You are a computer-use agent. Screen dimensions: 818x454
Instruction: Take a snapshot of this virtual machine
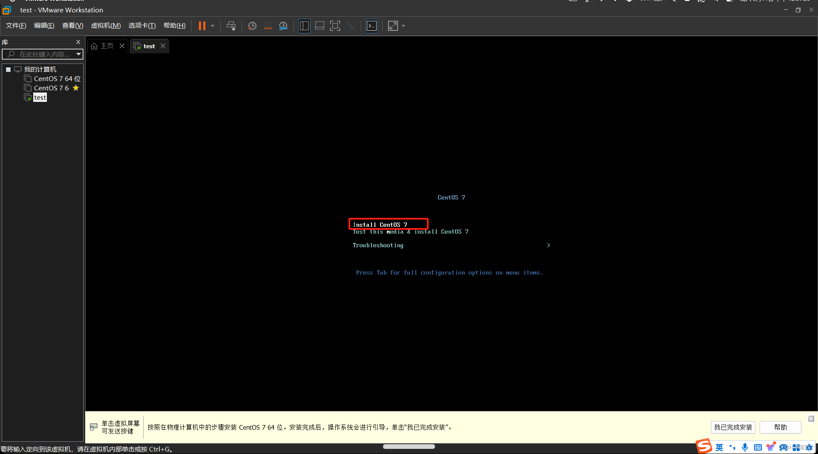pos(252,26)
